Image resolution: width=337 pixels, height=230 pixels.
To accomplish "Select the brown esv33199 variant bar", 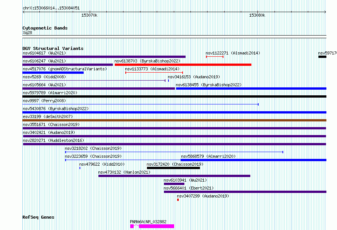I will (174, 120).
